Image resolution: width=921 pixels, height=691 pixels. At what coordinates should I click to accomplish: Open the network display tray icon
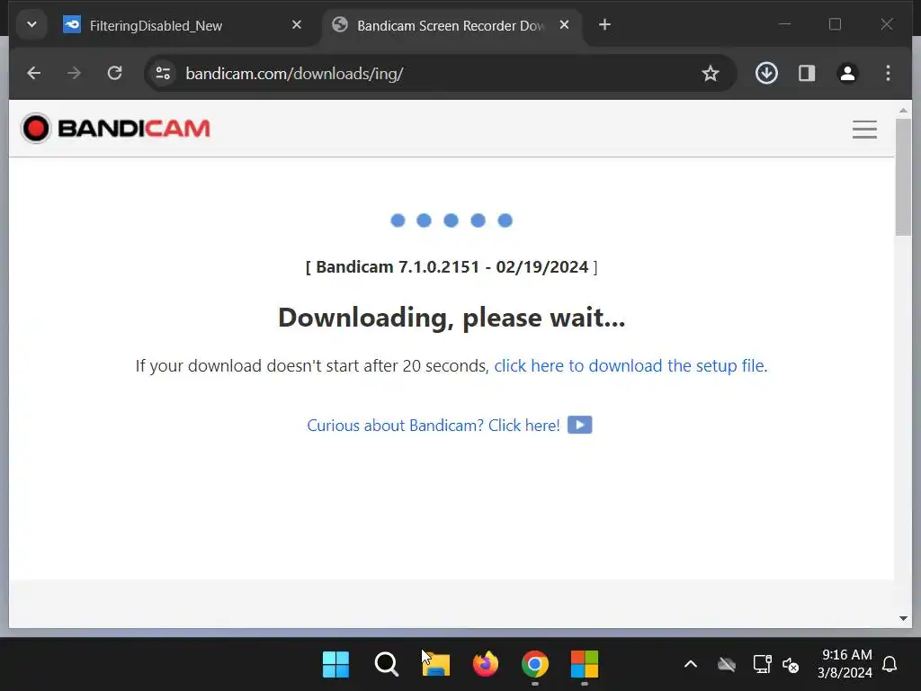762,665
